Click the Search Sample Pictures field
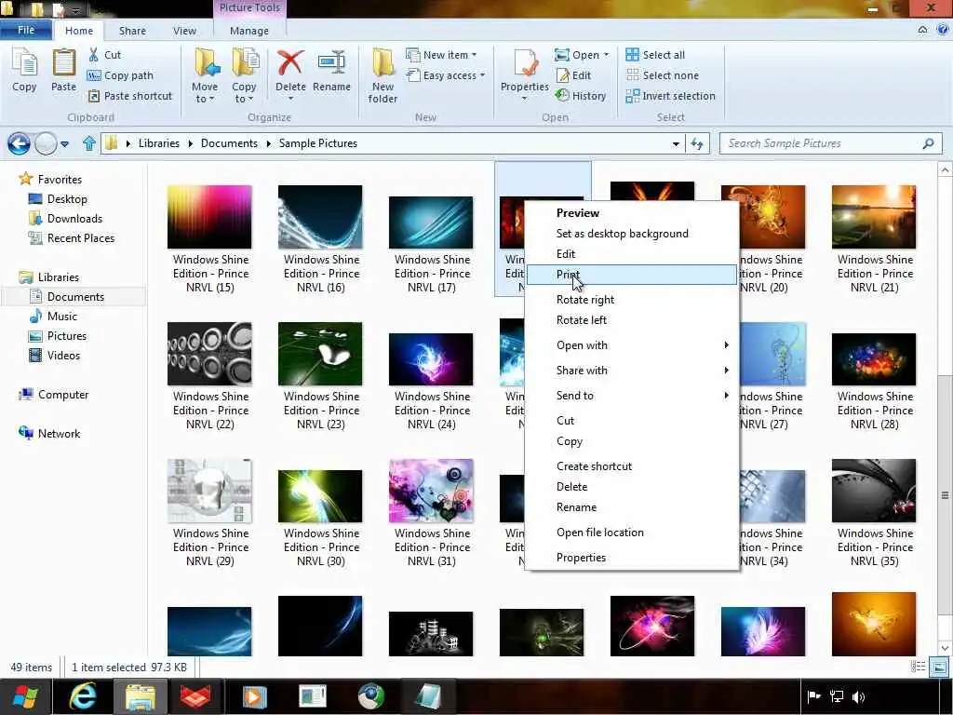This screenshot has height=715, width=953. (830, 143)
